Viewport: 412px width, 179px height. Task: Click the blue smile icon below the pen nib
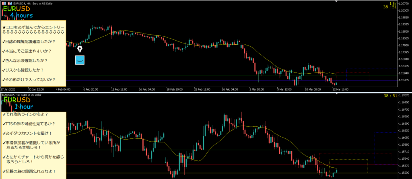click(x=80, y=60)
